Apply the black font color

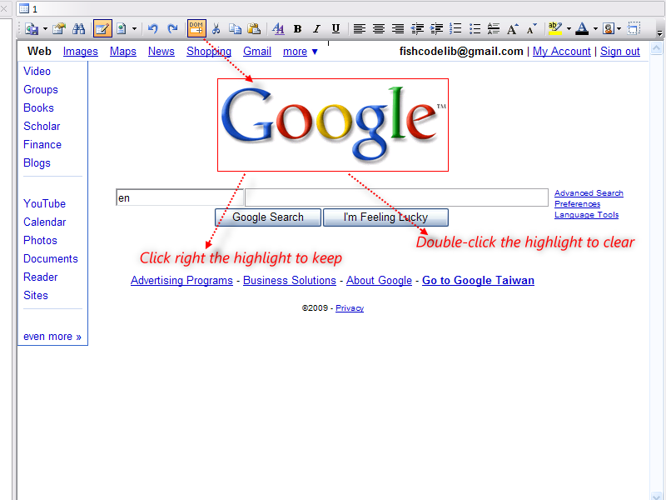coord(582,29)
